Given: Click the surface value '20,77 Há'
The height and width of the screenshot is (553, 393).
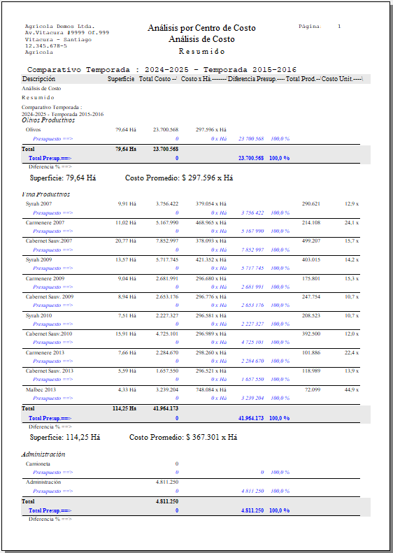Looking at the screenshot, I should pos(126,241).
